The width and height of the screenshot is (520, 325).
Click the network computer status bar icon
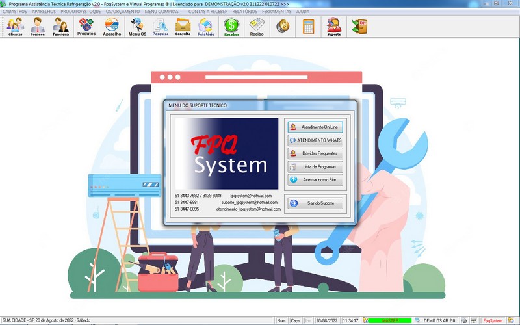pos(474,320)
